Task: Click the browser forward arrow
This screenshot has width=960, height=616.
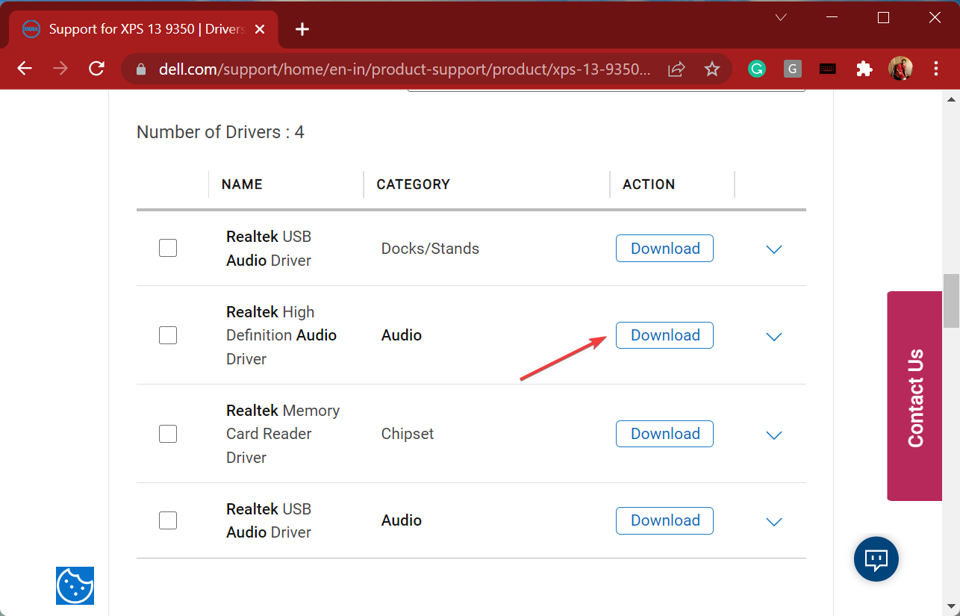Action: (x=60, y=69)
